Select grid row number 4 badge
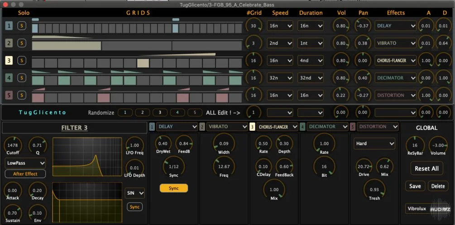This screenshot has width=455, height=225. point(9,78)
